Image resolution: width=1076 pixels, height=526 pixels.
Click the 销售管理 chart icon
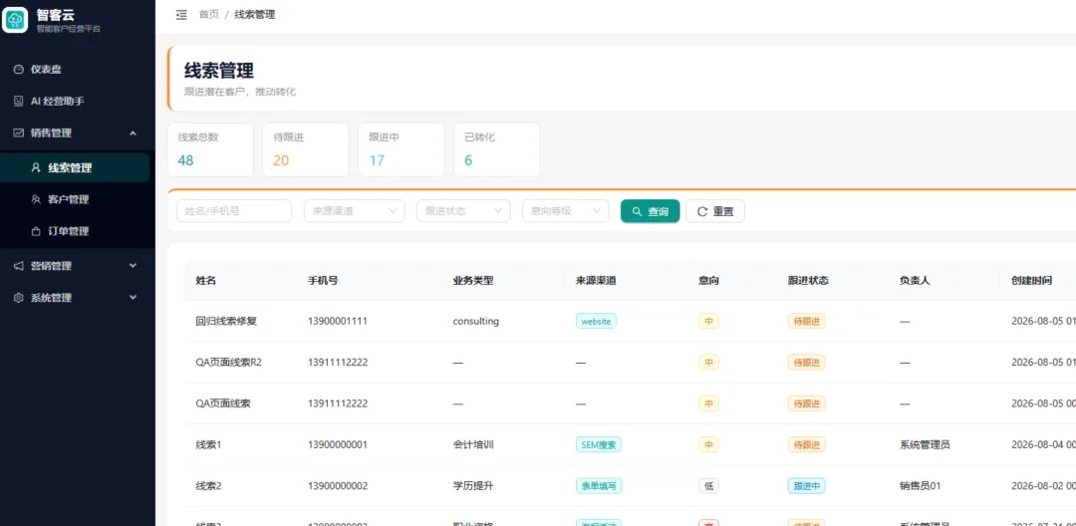[19, 133]
